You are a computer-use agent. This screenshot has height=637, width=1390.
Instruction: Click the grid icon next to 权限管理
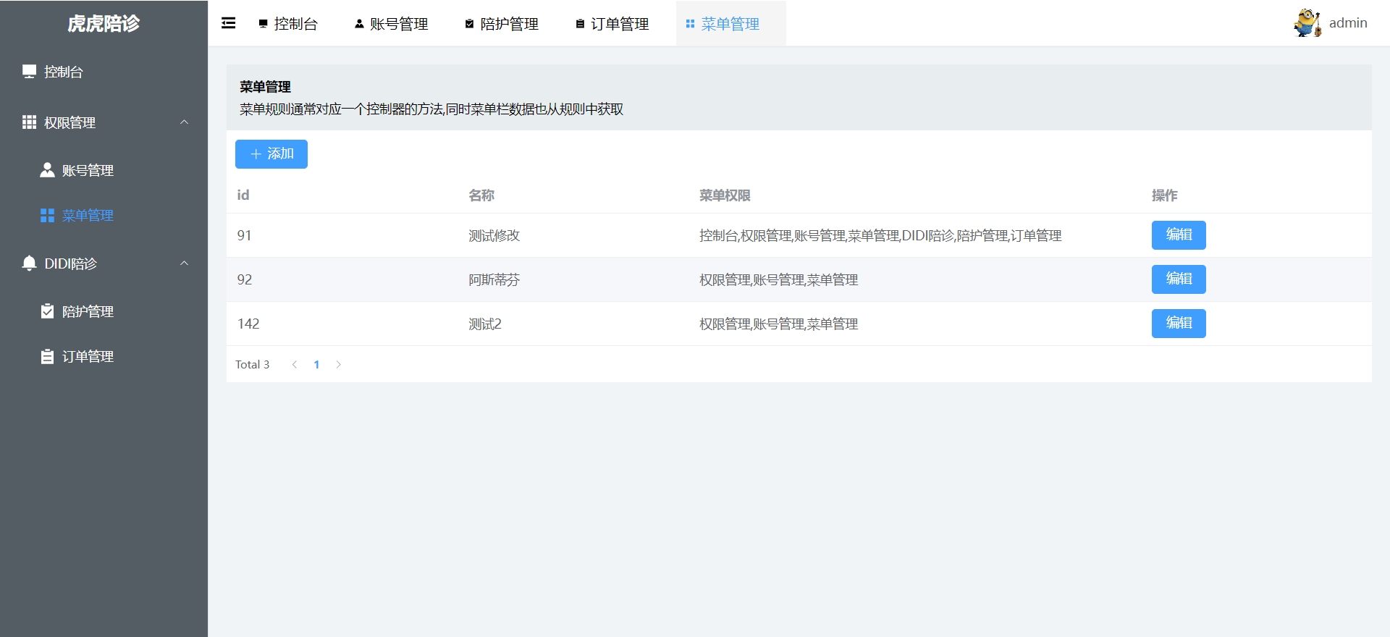pos(29,122)
